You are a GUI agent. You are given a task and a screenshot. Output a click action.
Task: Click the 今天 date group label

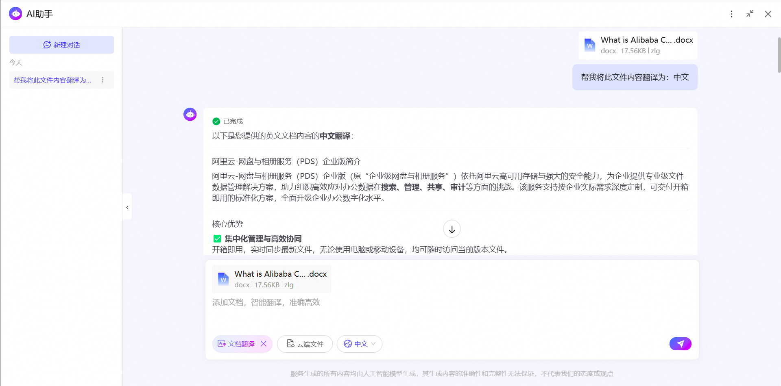pyautogui.click(x=16, y=63)
